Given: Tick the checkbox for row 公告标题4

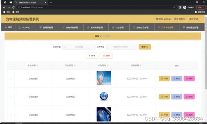Looking at the screenshot, I should 11,97.
